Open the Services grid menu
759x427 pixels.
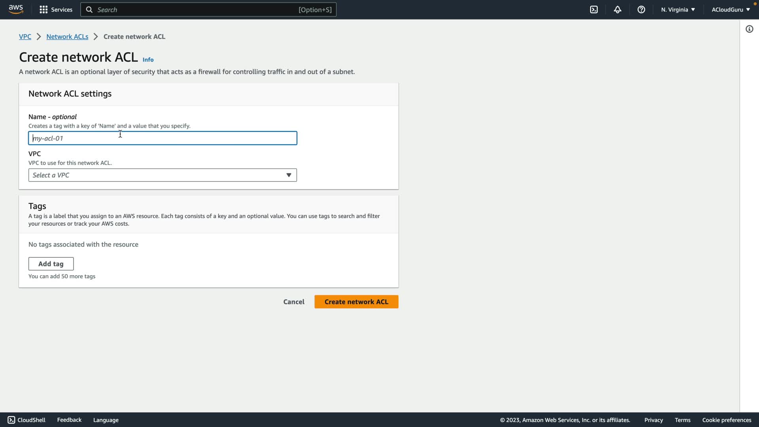56,9
